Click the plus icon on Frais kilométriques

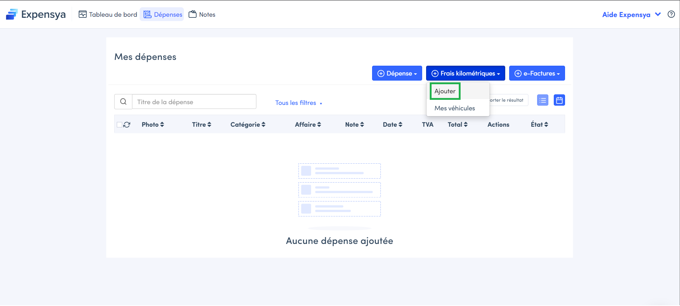point(435,73)
